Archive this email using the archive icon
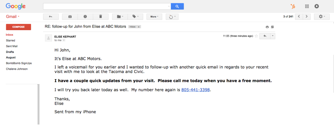This screenshot has width=334, height=129. [x=70, y=17]
